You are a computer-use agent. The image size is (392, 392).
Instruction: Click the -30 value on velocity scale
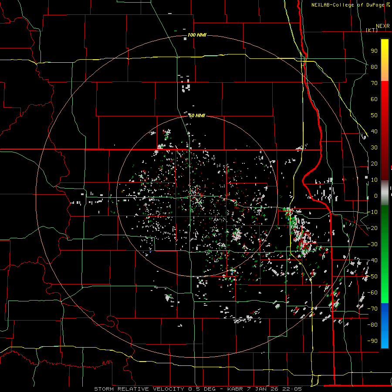coord(372,244)
